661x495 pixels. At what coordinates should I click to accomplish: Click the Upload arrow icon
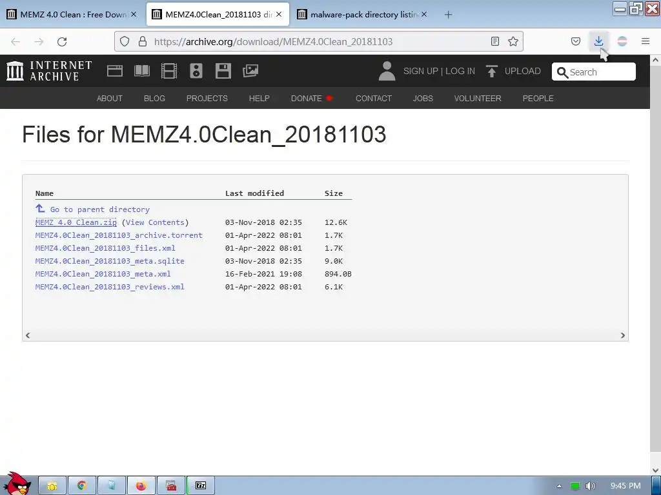coord(491,71)
